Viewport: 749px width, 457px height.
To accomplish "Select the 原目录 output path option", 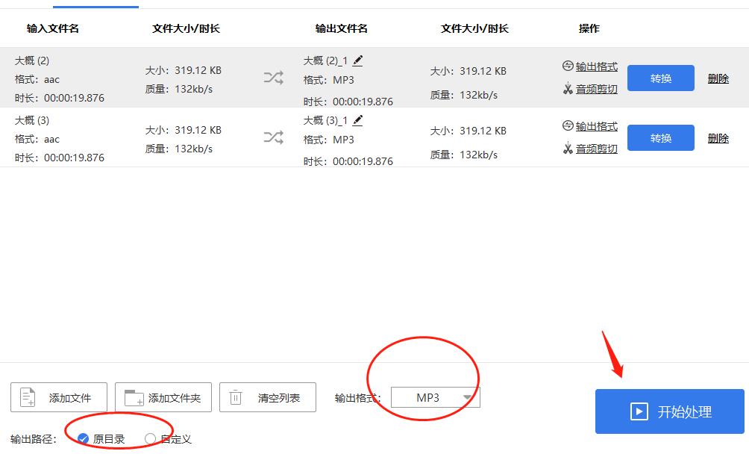I will 84,439.
